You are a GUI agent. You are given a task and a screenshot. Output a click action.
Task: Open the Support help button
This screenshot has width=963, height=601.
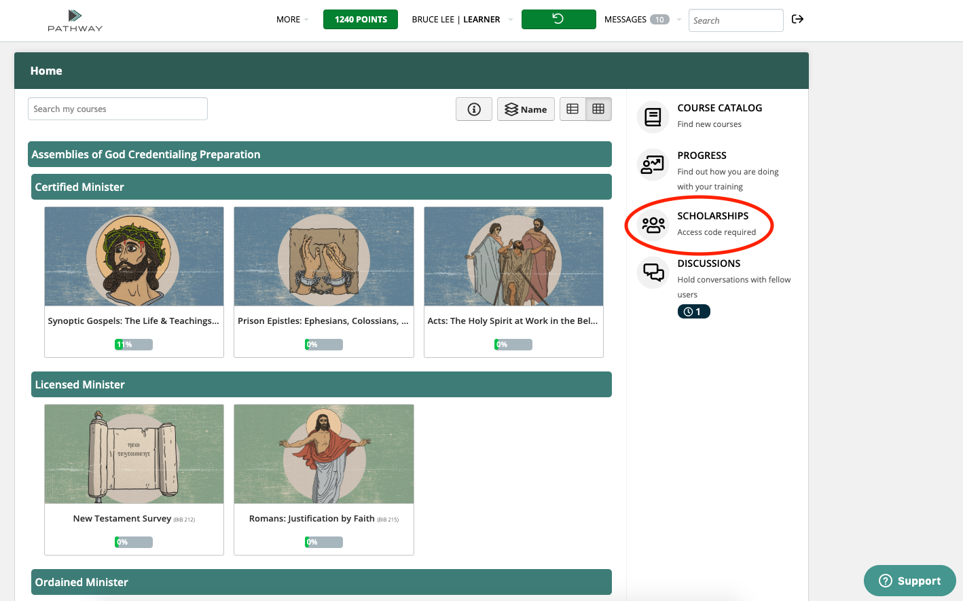pyautogui.click(x=909, y=581)
